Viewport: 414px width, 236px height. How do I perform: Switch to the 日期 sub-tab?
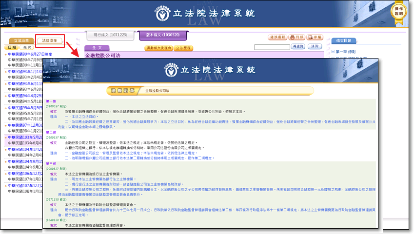pyautogui.click(x=12, y=48)
